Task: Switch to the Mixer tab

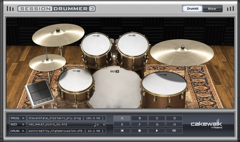Action: point(212,9)
